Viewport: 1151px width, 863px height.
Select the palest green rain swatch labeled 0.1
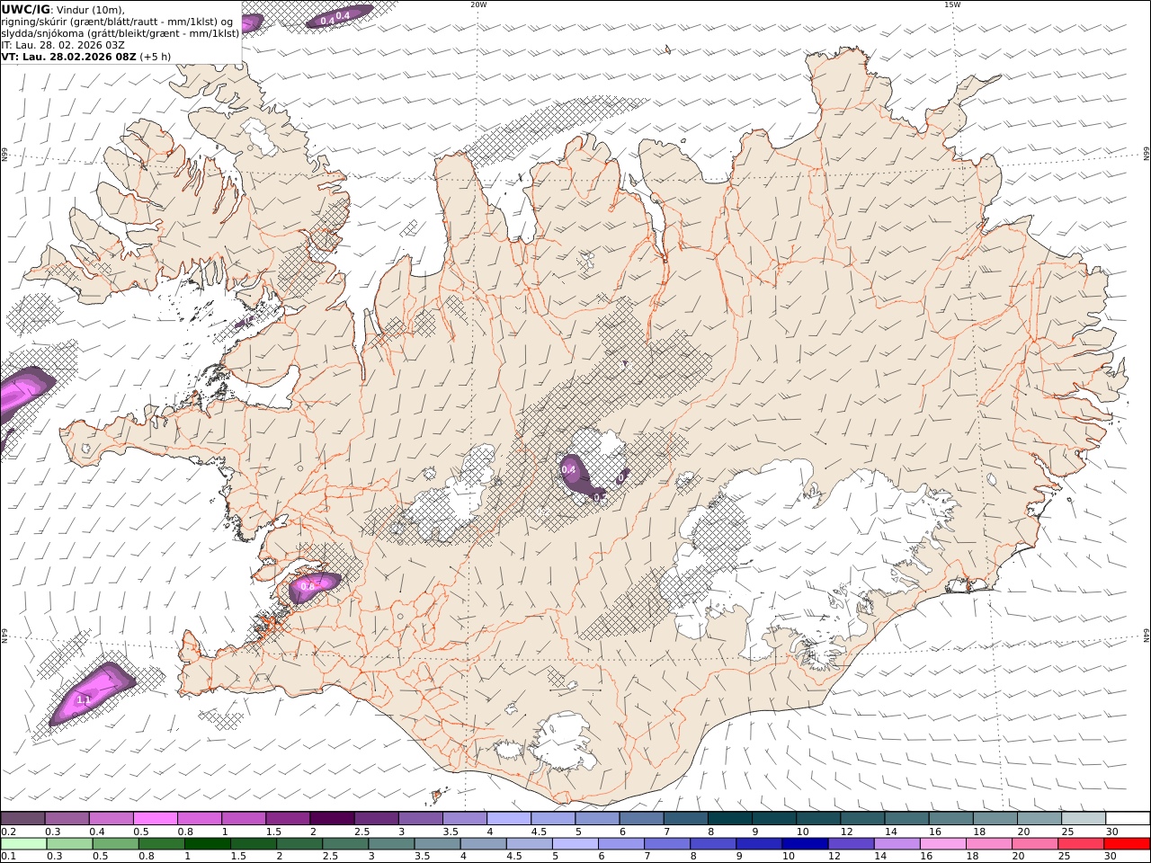[x=23, y=844]
